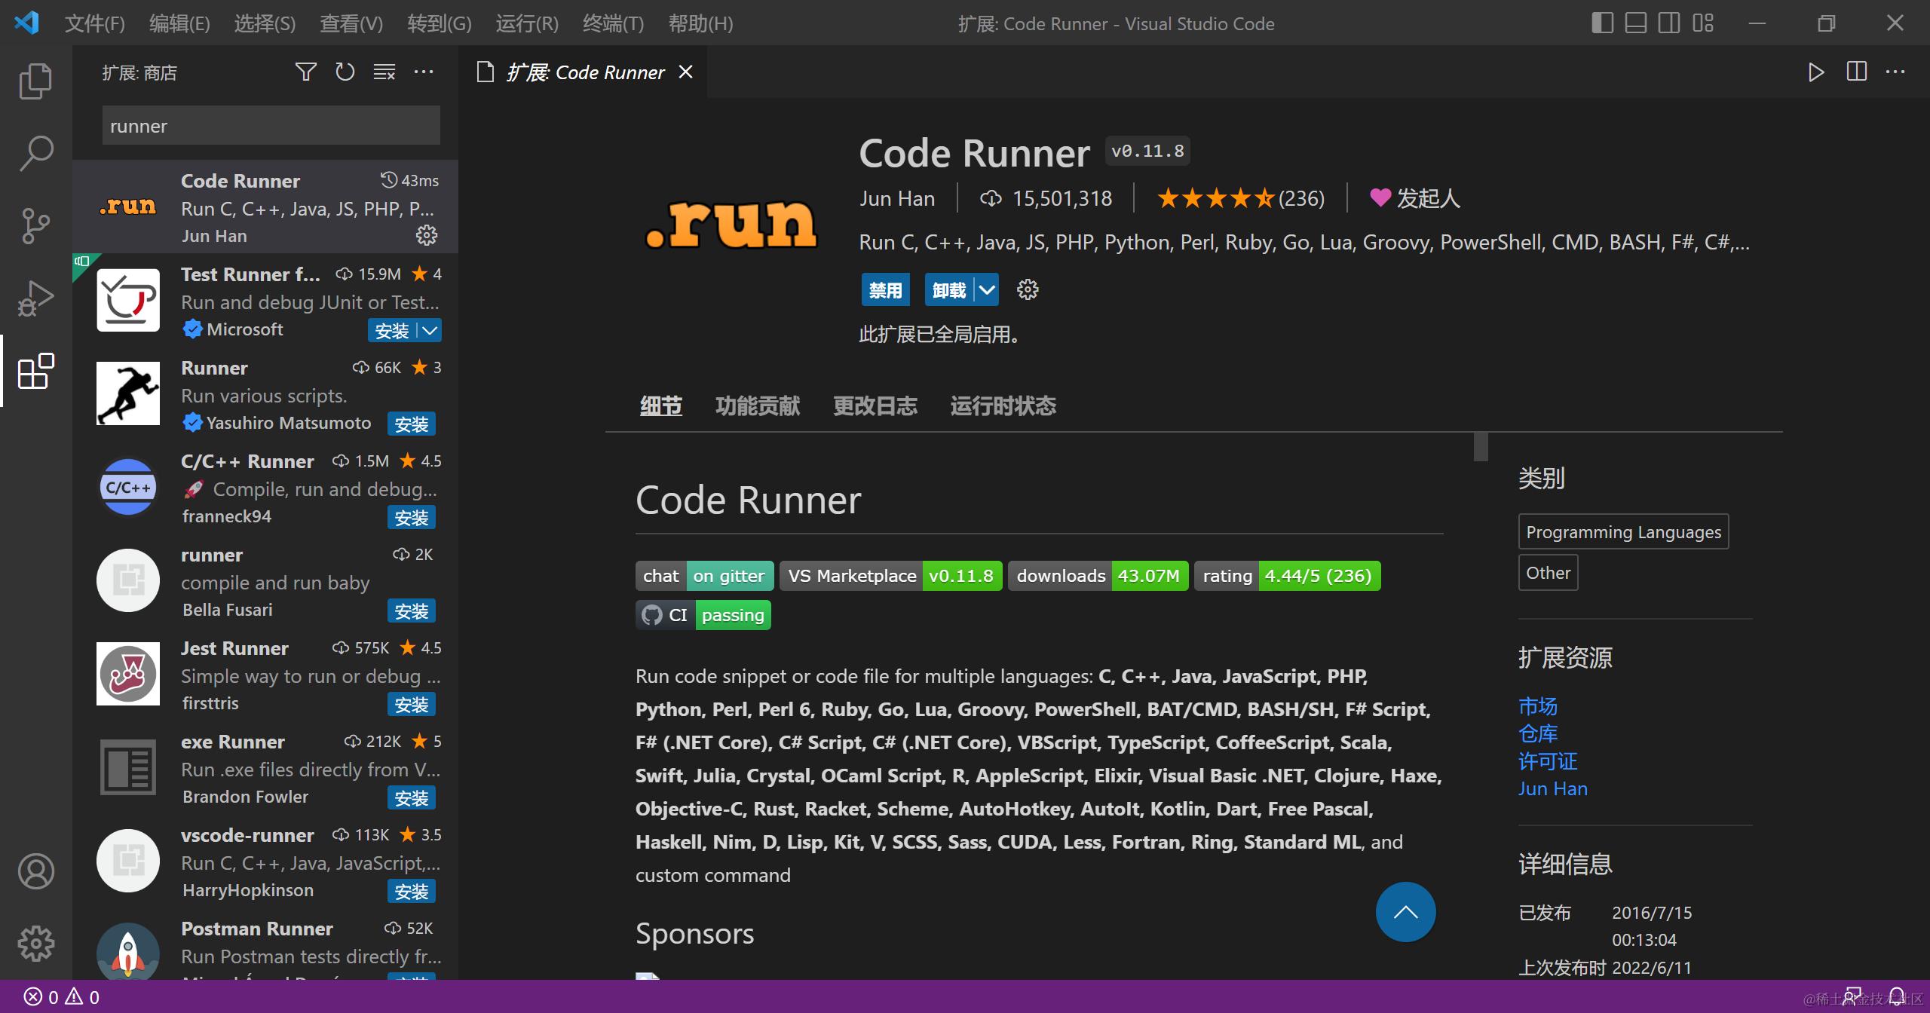The image size is (1930, 1013).
Task: Click the runner search input field
Action: tap(270, 125)
